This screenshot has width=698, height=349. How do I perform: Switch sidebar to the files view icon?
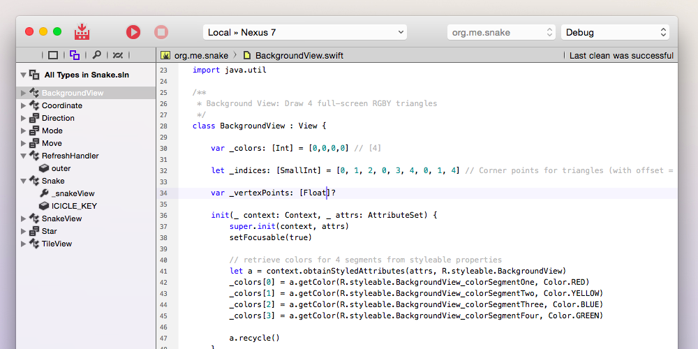(x=53, y=55)
